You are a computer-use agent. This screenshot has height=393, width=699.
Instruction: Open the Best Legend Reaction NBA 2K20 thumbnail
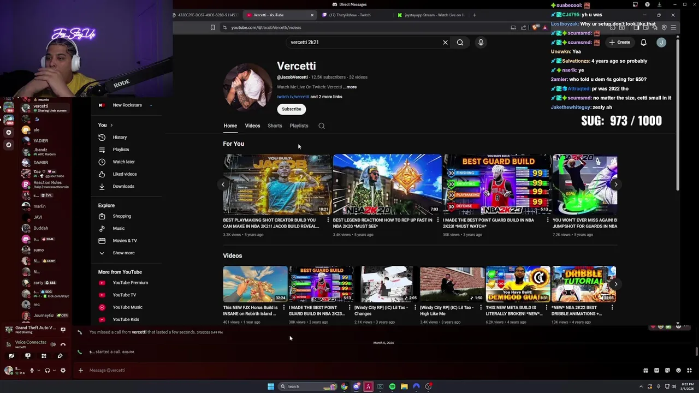(387, 184)
